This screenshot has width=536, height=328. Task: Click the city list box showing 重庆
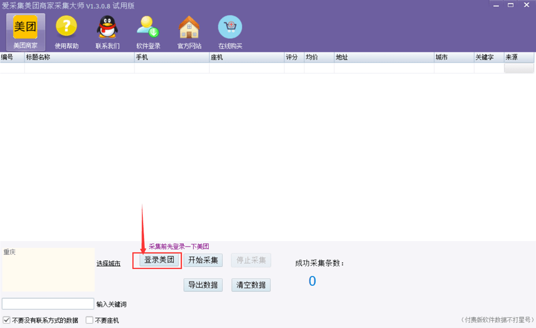coord(48,270)
